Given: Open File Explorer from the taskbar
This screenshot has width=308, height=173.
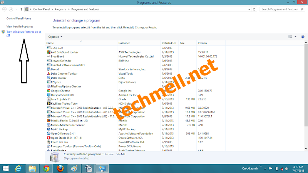Looking at the screenshot, I should point(32,168).
